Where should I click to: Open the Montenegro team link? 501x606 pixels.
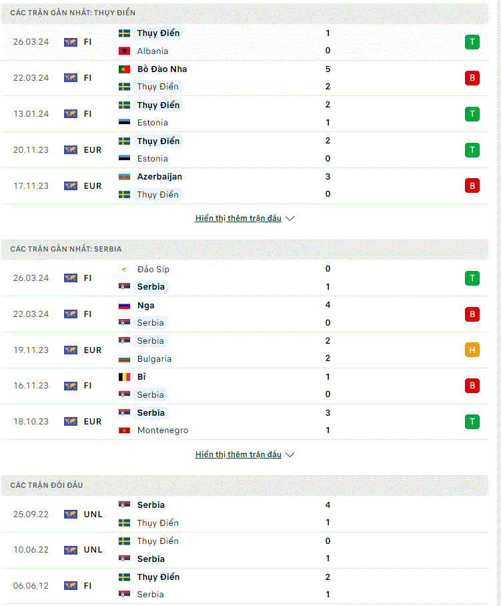pyautogui.click(x=163, y=430)
